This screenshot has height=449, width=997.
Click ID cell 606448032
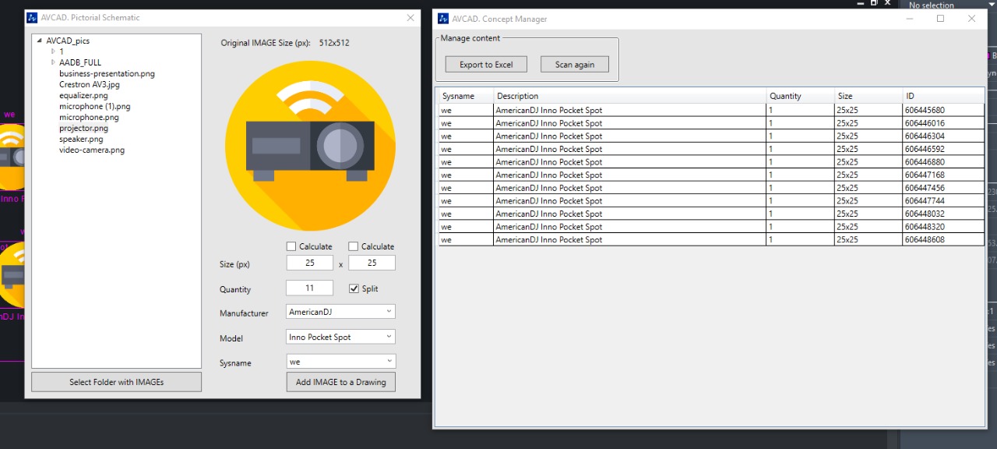tap(944, 214)
